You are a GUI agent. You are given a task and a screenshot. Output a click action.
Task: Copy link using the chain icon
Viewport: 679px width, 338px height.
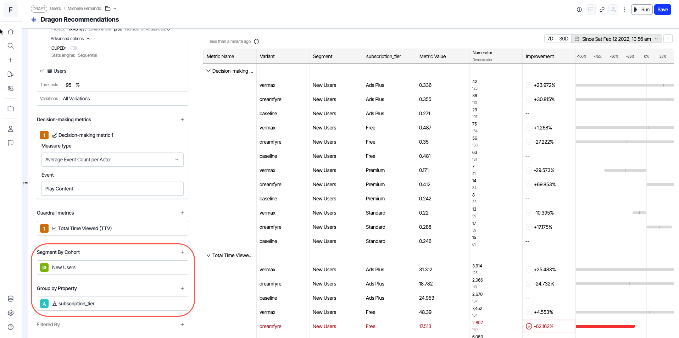point(602,10)
